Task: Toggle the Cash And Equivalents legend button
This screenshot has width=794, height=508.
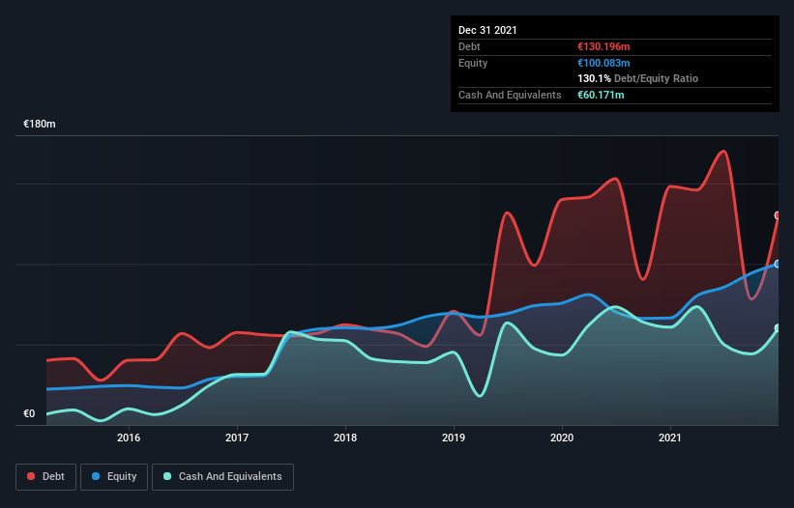Action: tap(222, 477)
